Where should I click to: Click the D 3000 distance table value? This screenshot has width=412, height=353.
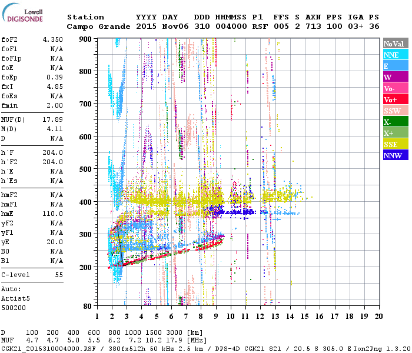pyautogui.click(x=174, y=333)
